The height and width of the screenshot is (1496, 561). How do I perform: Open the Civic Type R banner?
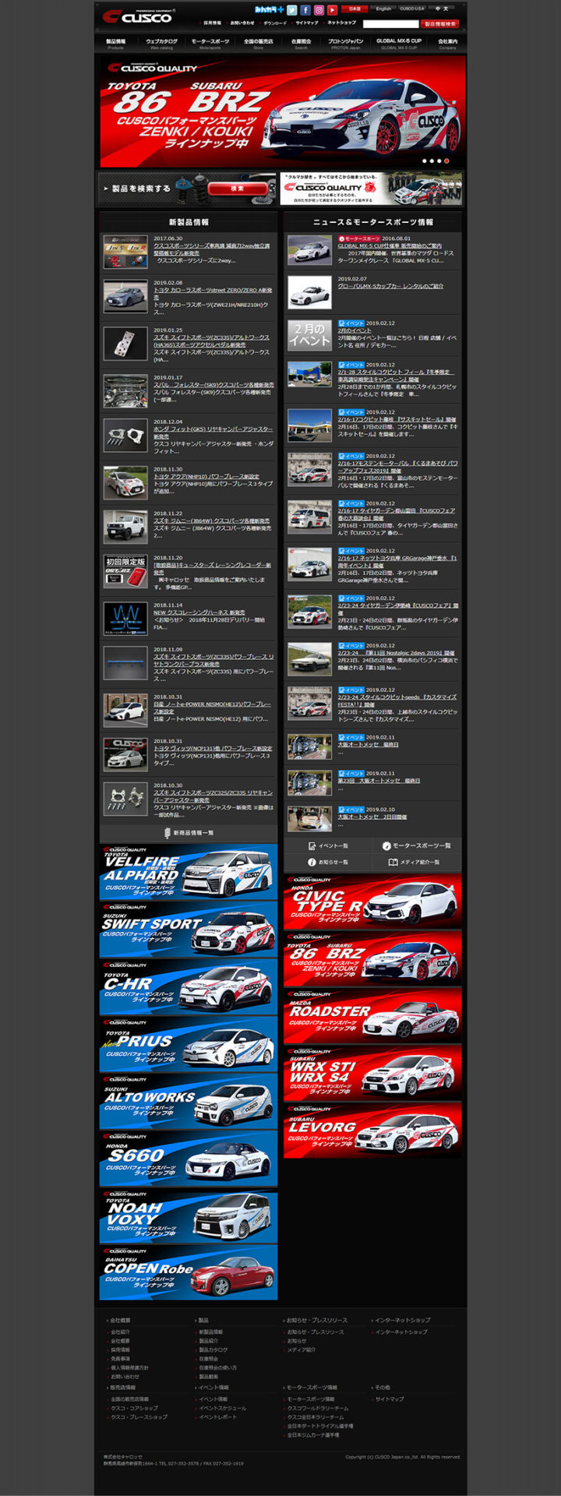[x=372, y=901]
